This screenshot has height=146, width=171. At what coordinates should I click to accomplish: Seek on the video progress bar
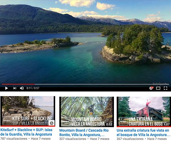85,84
